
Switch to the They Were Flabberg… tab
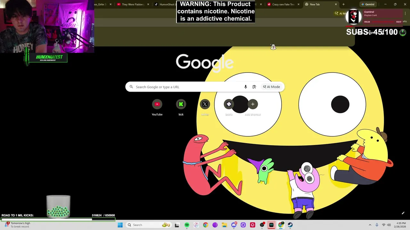(x=133, y=4)
